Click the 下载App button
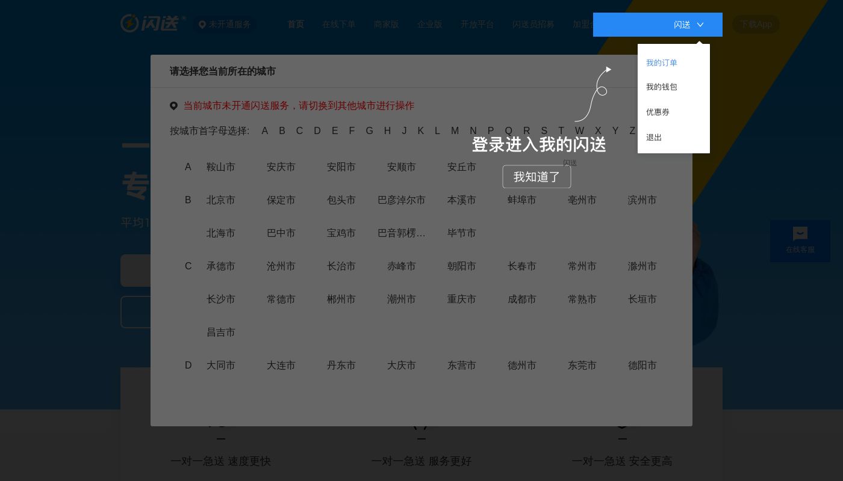This screenshot has height=481, width=843. (x=756, y=24)
